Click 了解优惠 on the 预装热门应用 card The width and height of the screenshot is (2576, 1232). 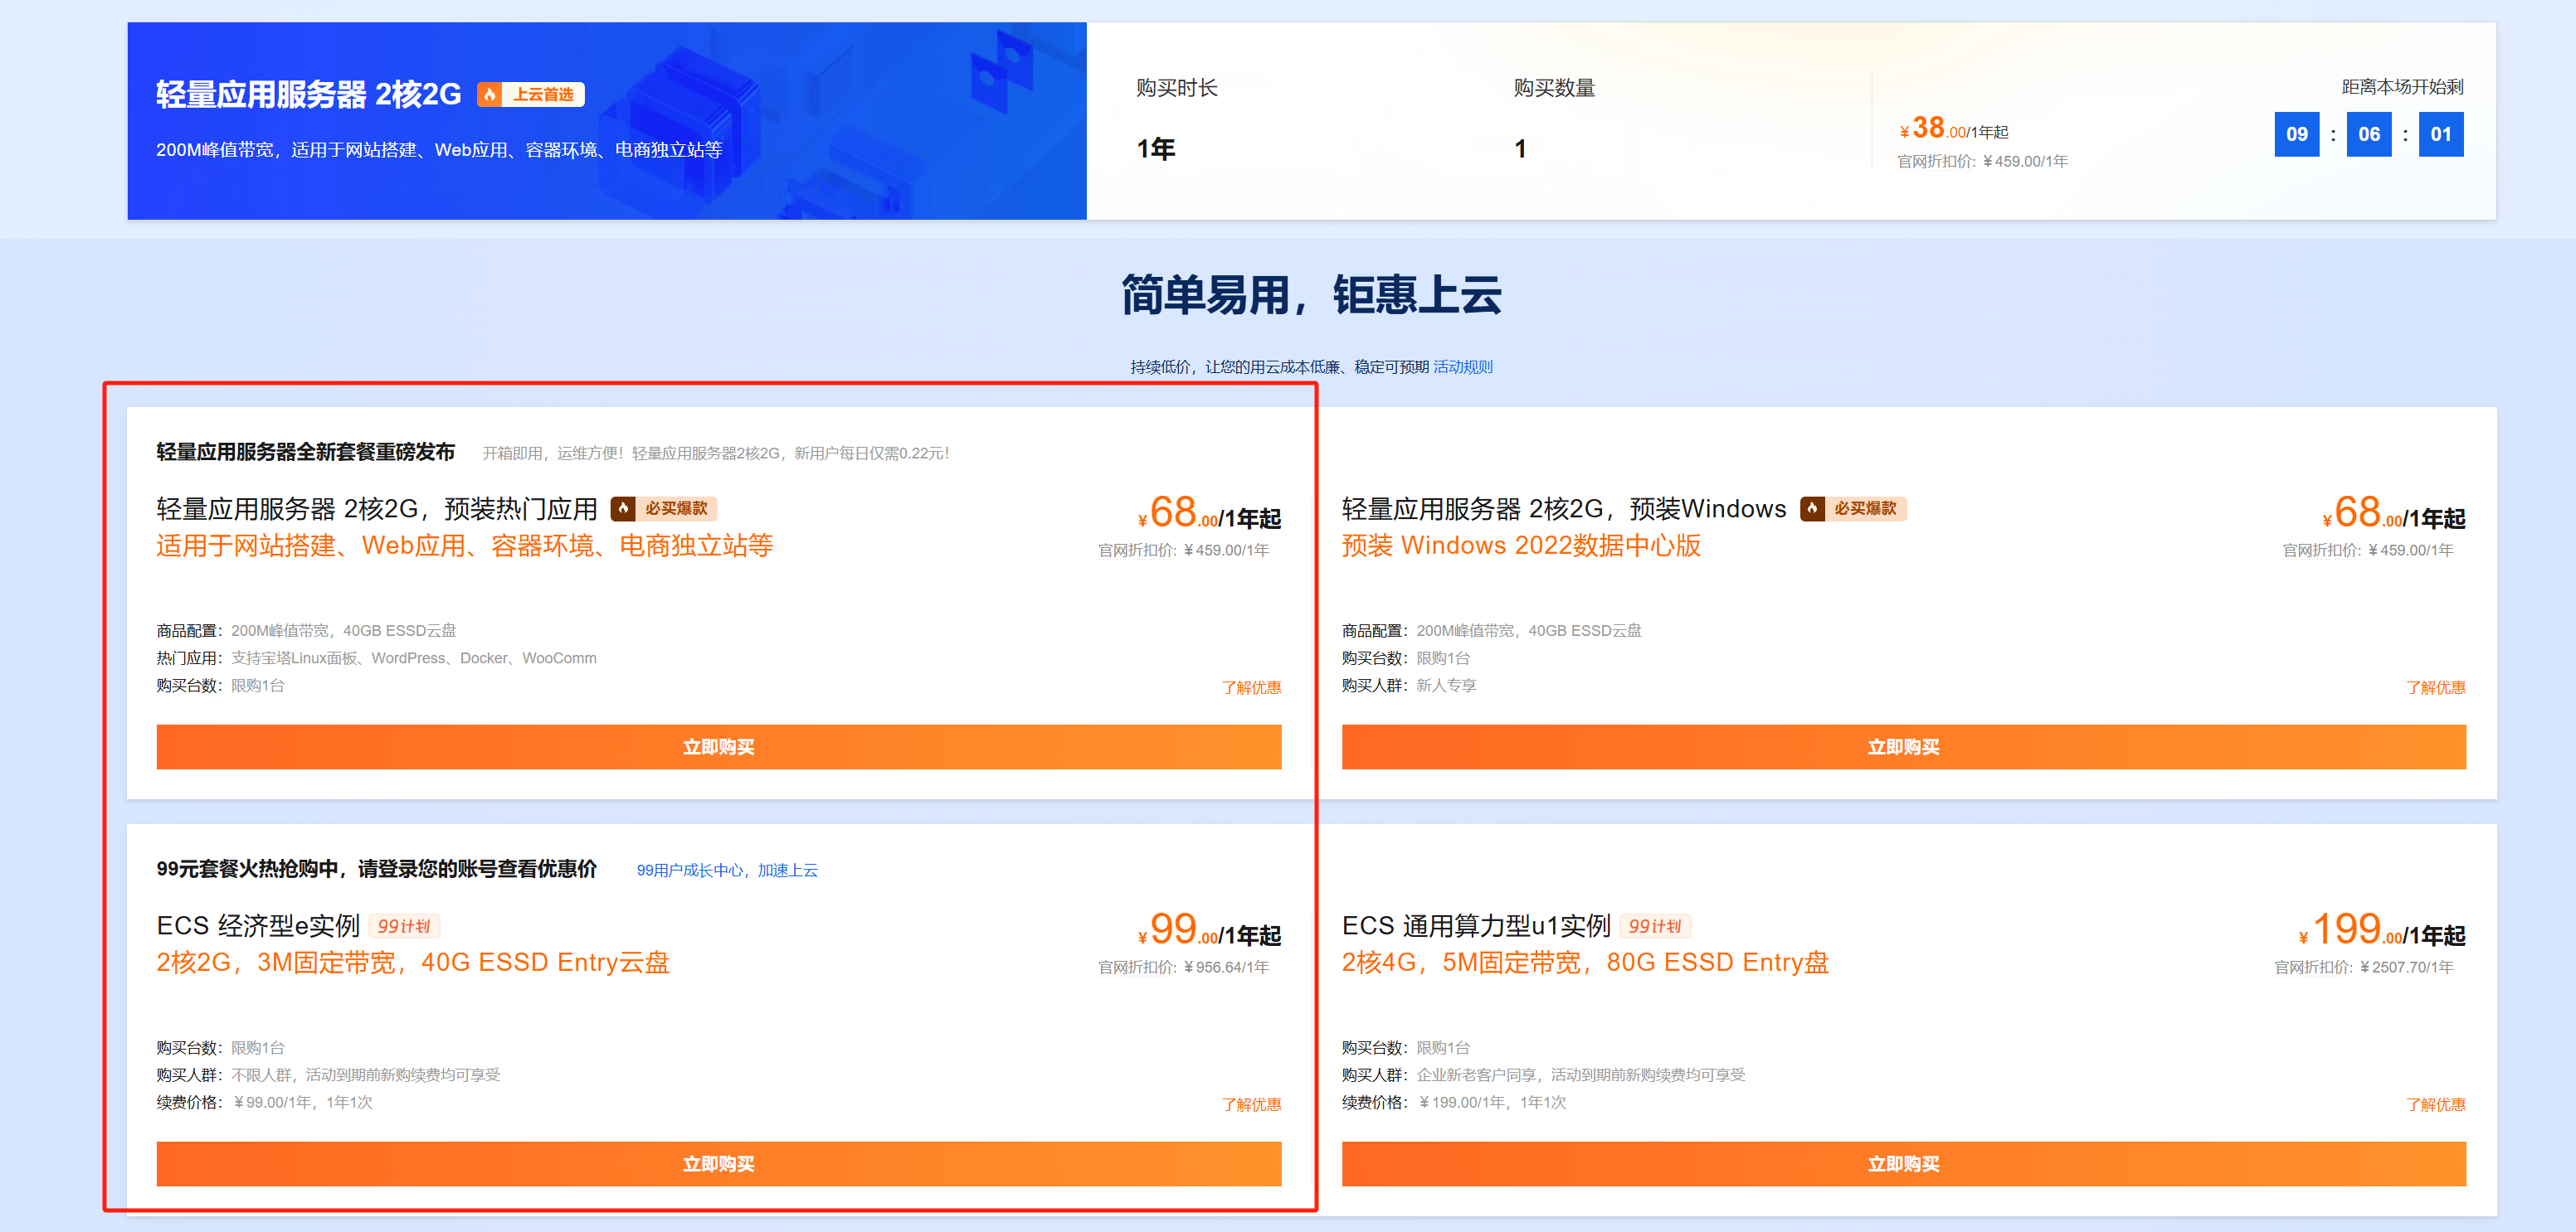tap(1250, 687)
